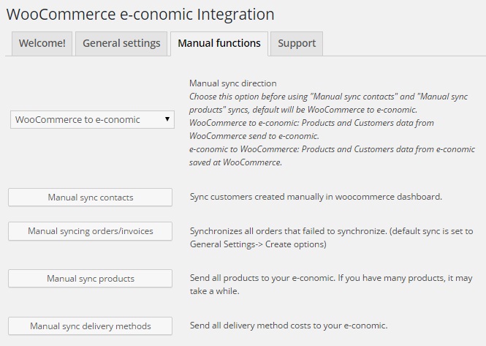Run Manual syncing orders/invoices
Viewport: 486px width, 346px height.
[90, 231]
